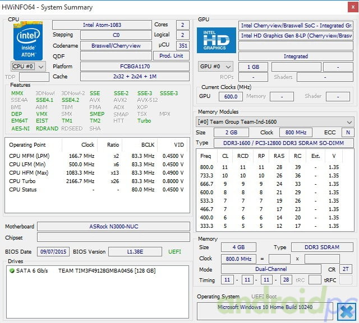Click the timing value 28 field
This screenshot has width=359, height=323.
[x=286, y=280]
